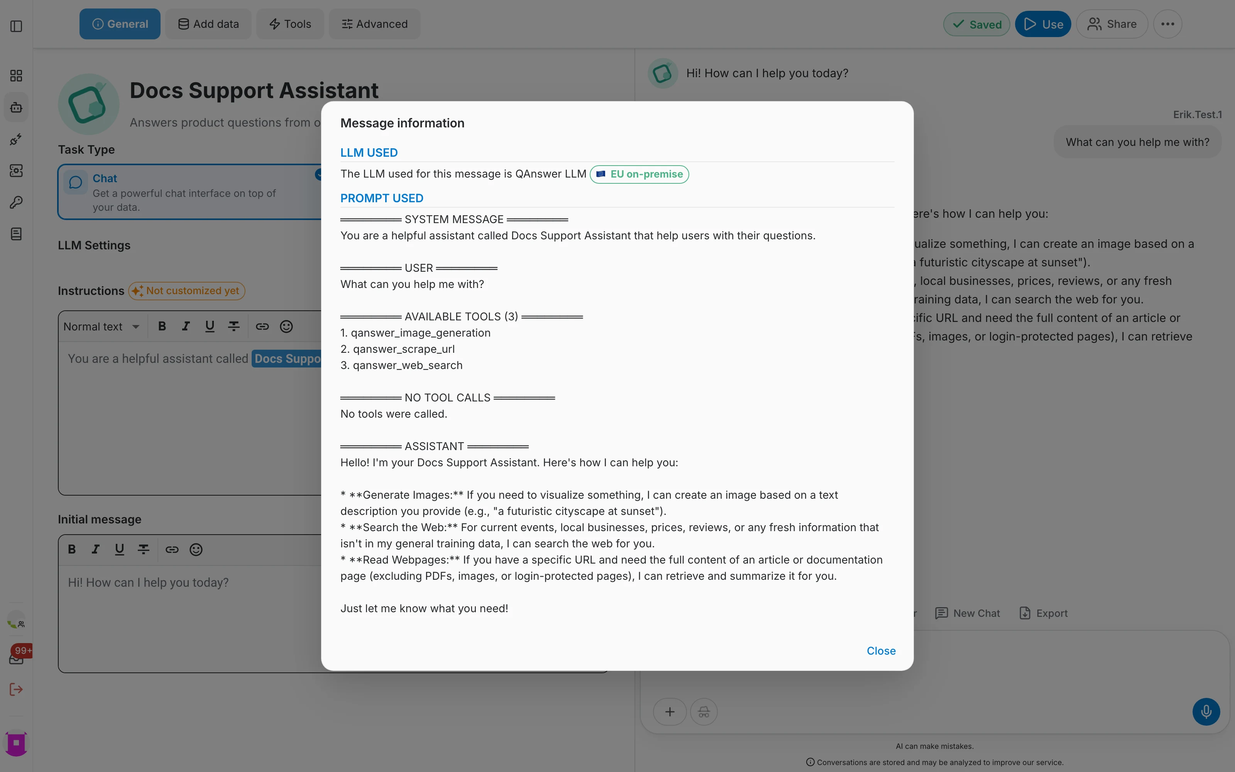Toggle underline in the Initial message toolbar

[119, 549]
